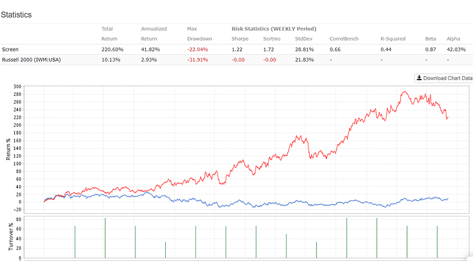Select the Screen row label
Viewport: 473px width, 261px height.
click(x=10, y=49)
